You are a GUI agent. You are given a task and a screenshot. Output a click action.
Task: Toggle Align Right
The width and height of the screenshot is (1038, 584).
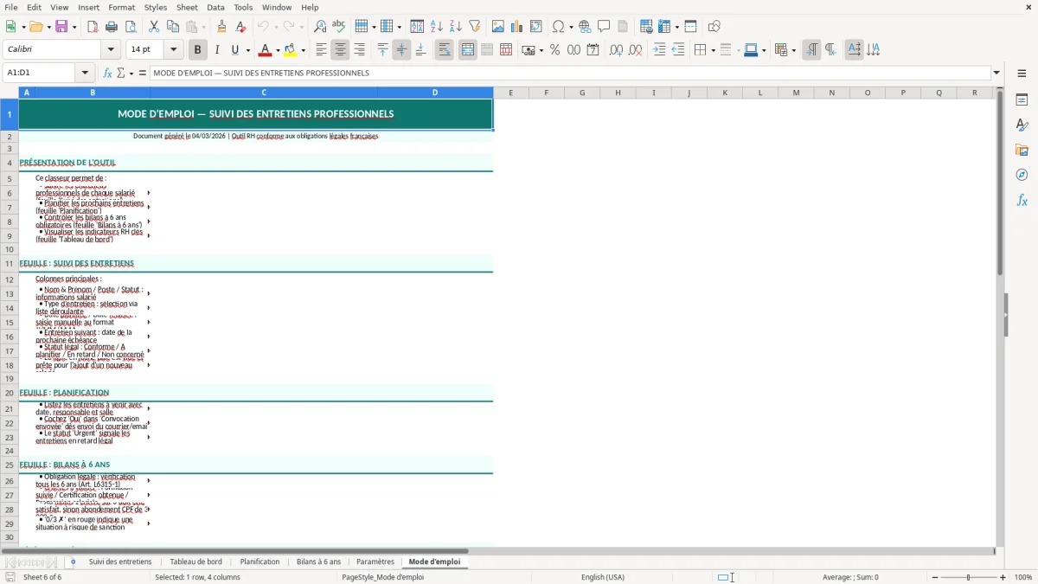(360, 50)
